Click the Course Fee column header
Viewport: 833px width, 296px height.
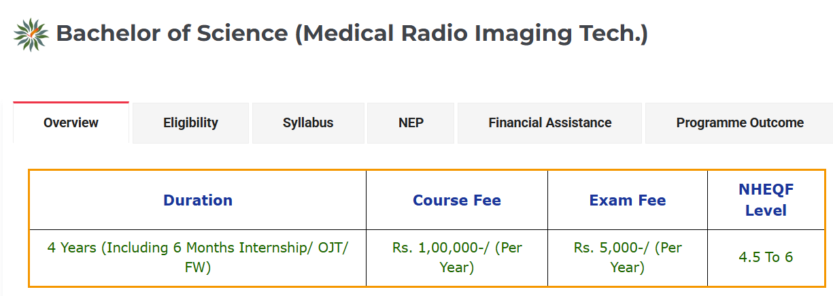tap(457, 200)
